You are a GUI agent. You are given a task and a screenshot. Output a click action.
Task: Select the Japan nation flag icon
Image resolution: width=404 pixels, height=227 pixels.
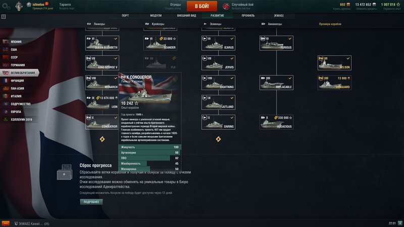pyautogui.click(x=6, y=42)
